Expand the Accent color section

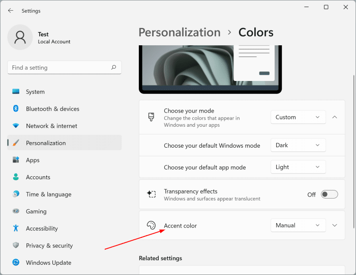[x=335, y=225]
